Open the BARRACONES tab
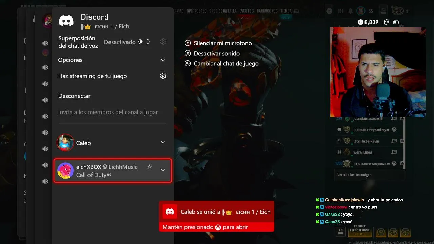This screenshot has width=434, height=244. (267, 11)
